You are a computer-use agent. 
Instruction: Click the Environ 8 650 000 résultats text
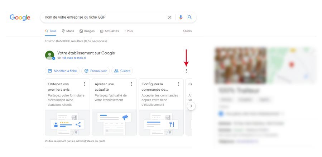76,41
